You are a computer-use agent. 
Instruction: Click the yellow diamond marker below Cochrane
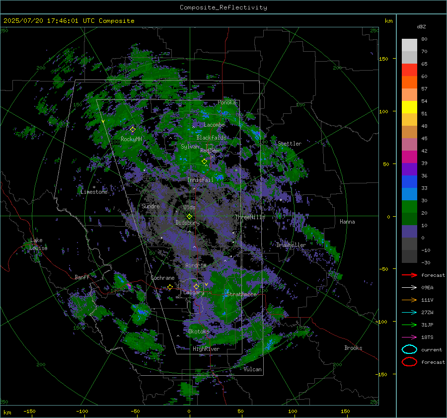pos(170,287)
